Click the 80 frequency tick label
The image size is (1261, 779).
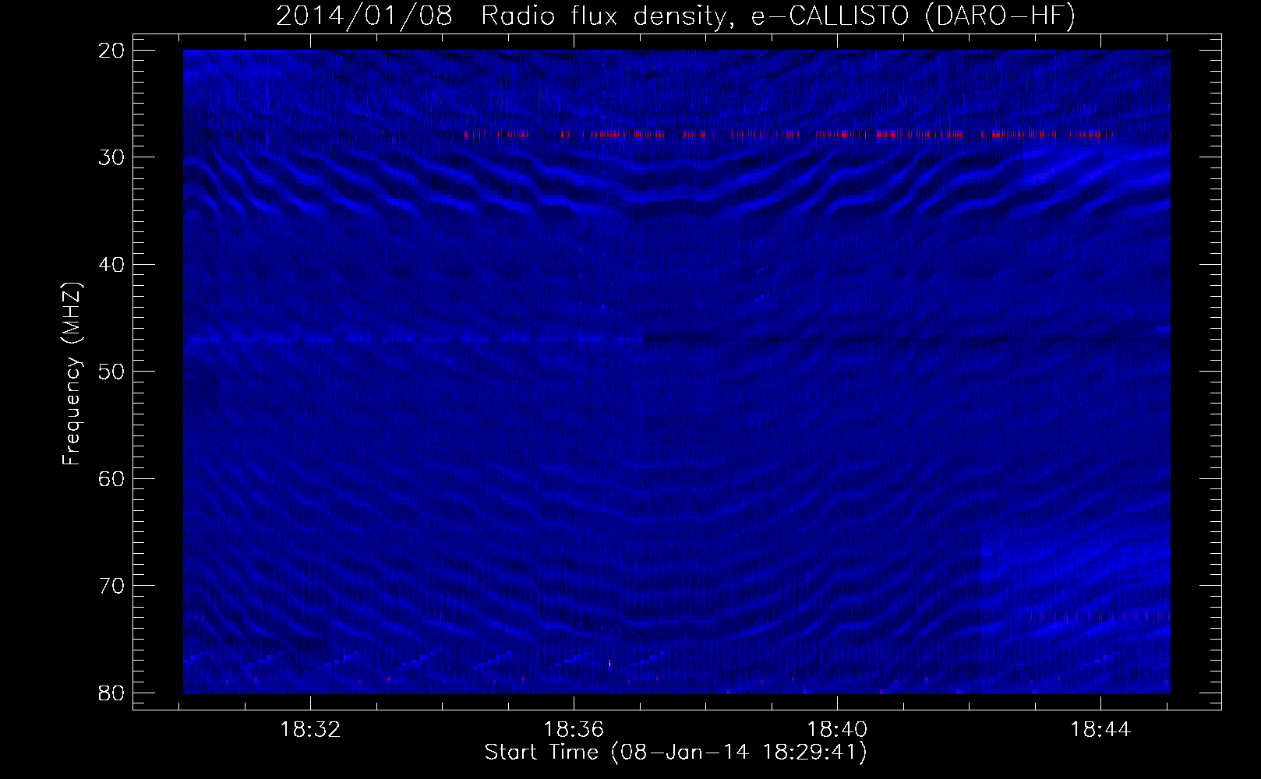[x=111, y=693]
